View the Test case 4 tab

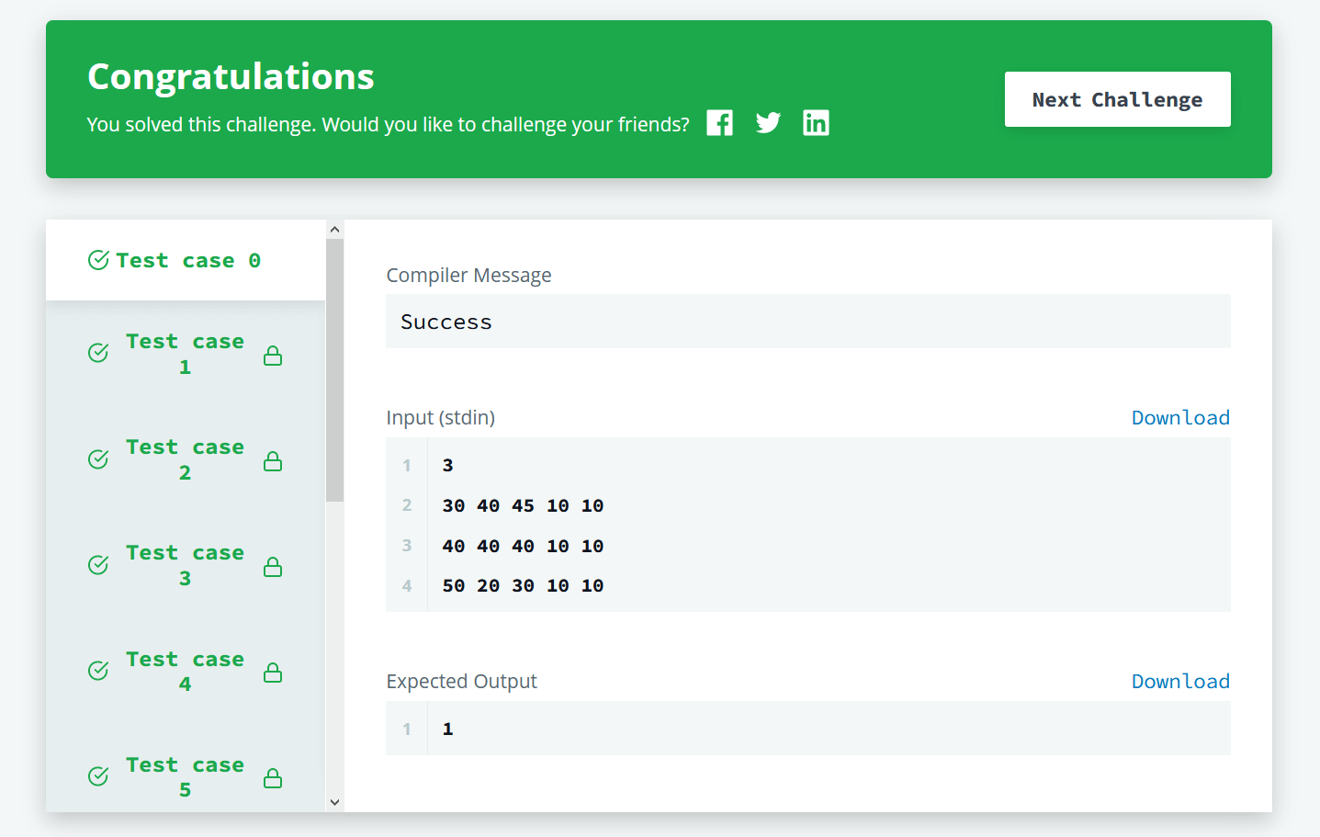185,671
